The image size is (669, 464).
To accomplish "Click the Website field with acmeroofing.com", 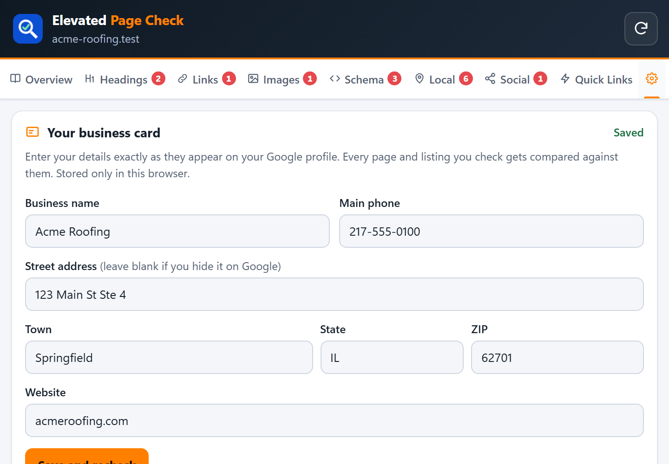I will coord(334,420).
